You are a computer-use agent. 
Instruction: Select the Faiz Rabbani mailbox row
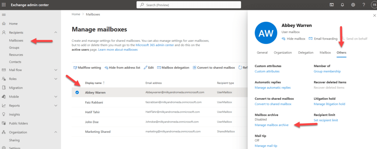tap(159, 102)
